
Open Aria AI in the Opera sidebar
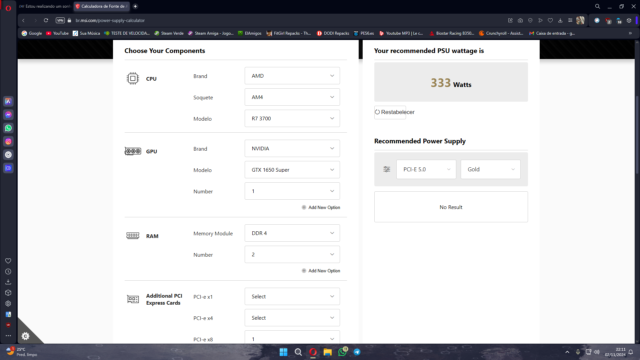click(8, 101)
